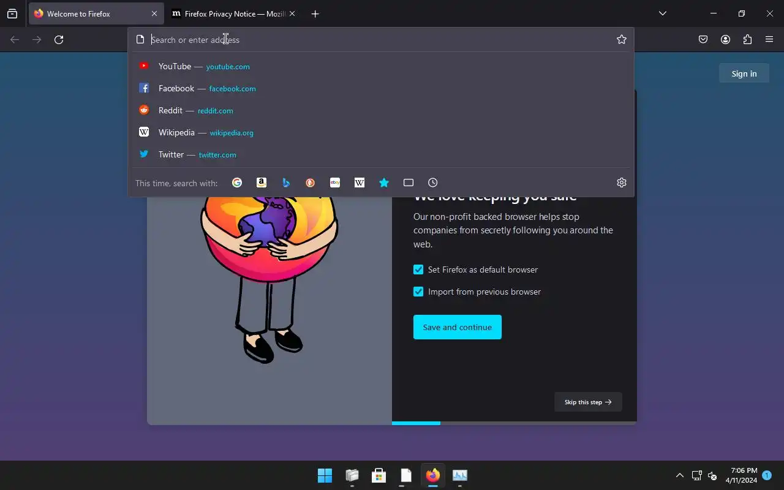
Task: Open Microsoft Store from taskbar
Action: [x=379, y=475]
